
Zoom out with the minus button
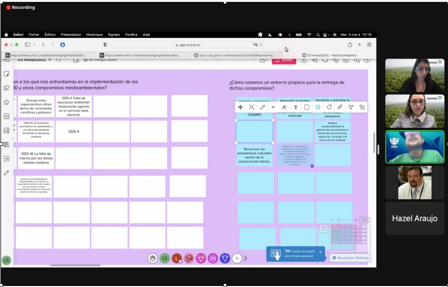pos(332,220)
